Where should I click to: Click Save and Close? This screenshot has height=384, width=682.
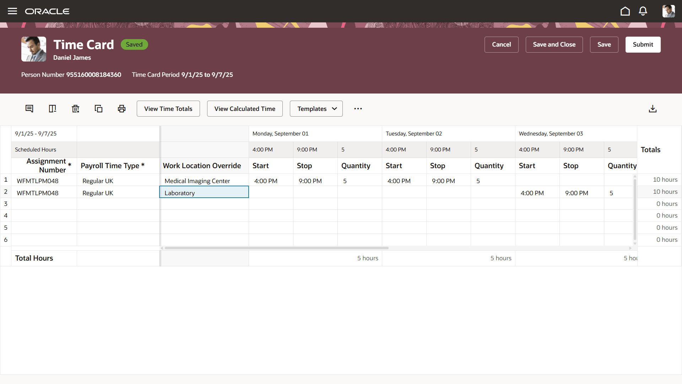[554, 44]
